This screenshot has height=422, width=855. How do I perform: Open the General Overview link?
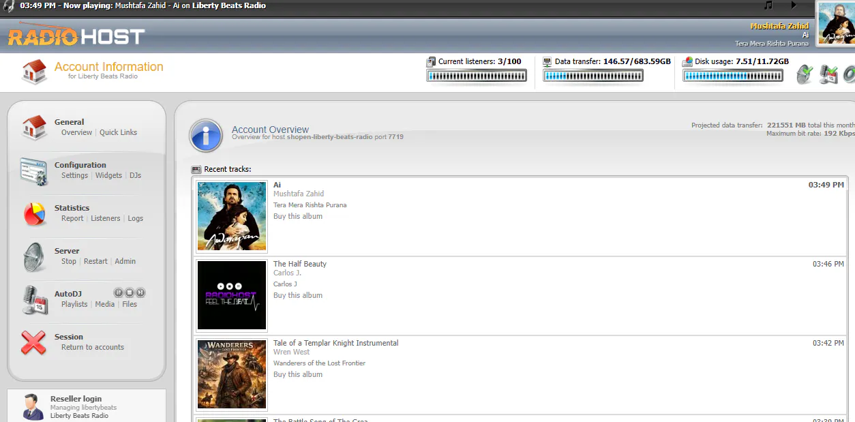point(76,132)
